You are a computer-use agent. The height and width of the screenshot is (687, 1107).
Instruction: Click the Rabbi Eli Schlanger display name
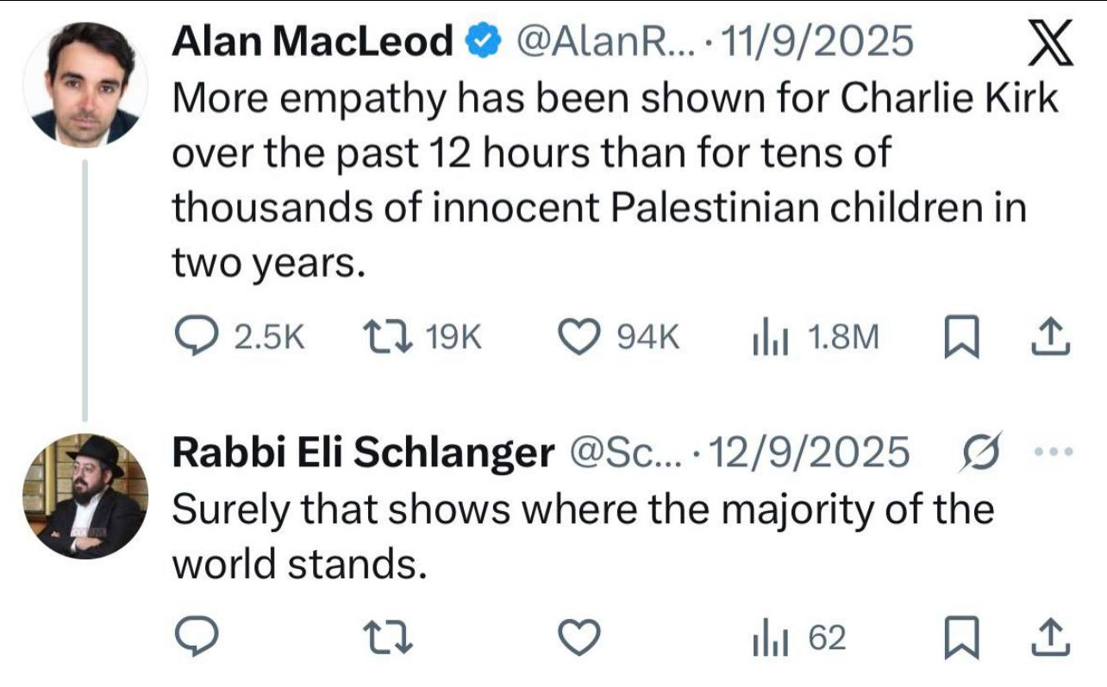point(363,452)
